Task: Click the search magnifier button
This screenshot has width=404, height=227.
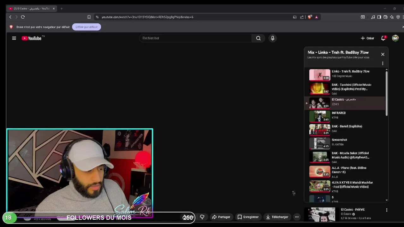Action: (258, 38)
